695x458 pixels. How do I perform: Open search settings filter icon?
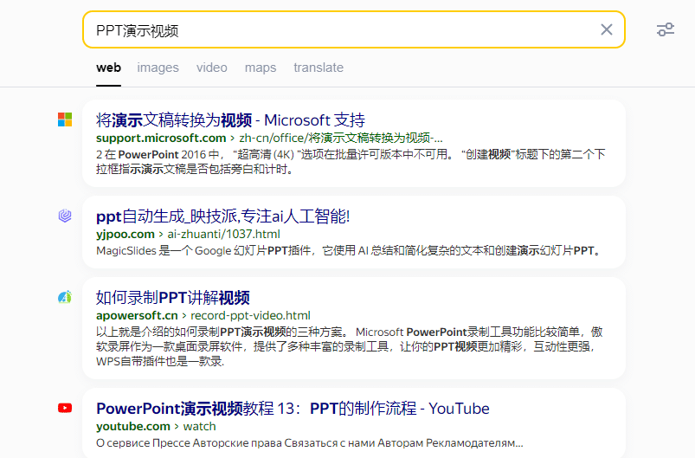(666, 29)
